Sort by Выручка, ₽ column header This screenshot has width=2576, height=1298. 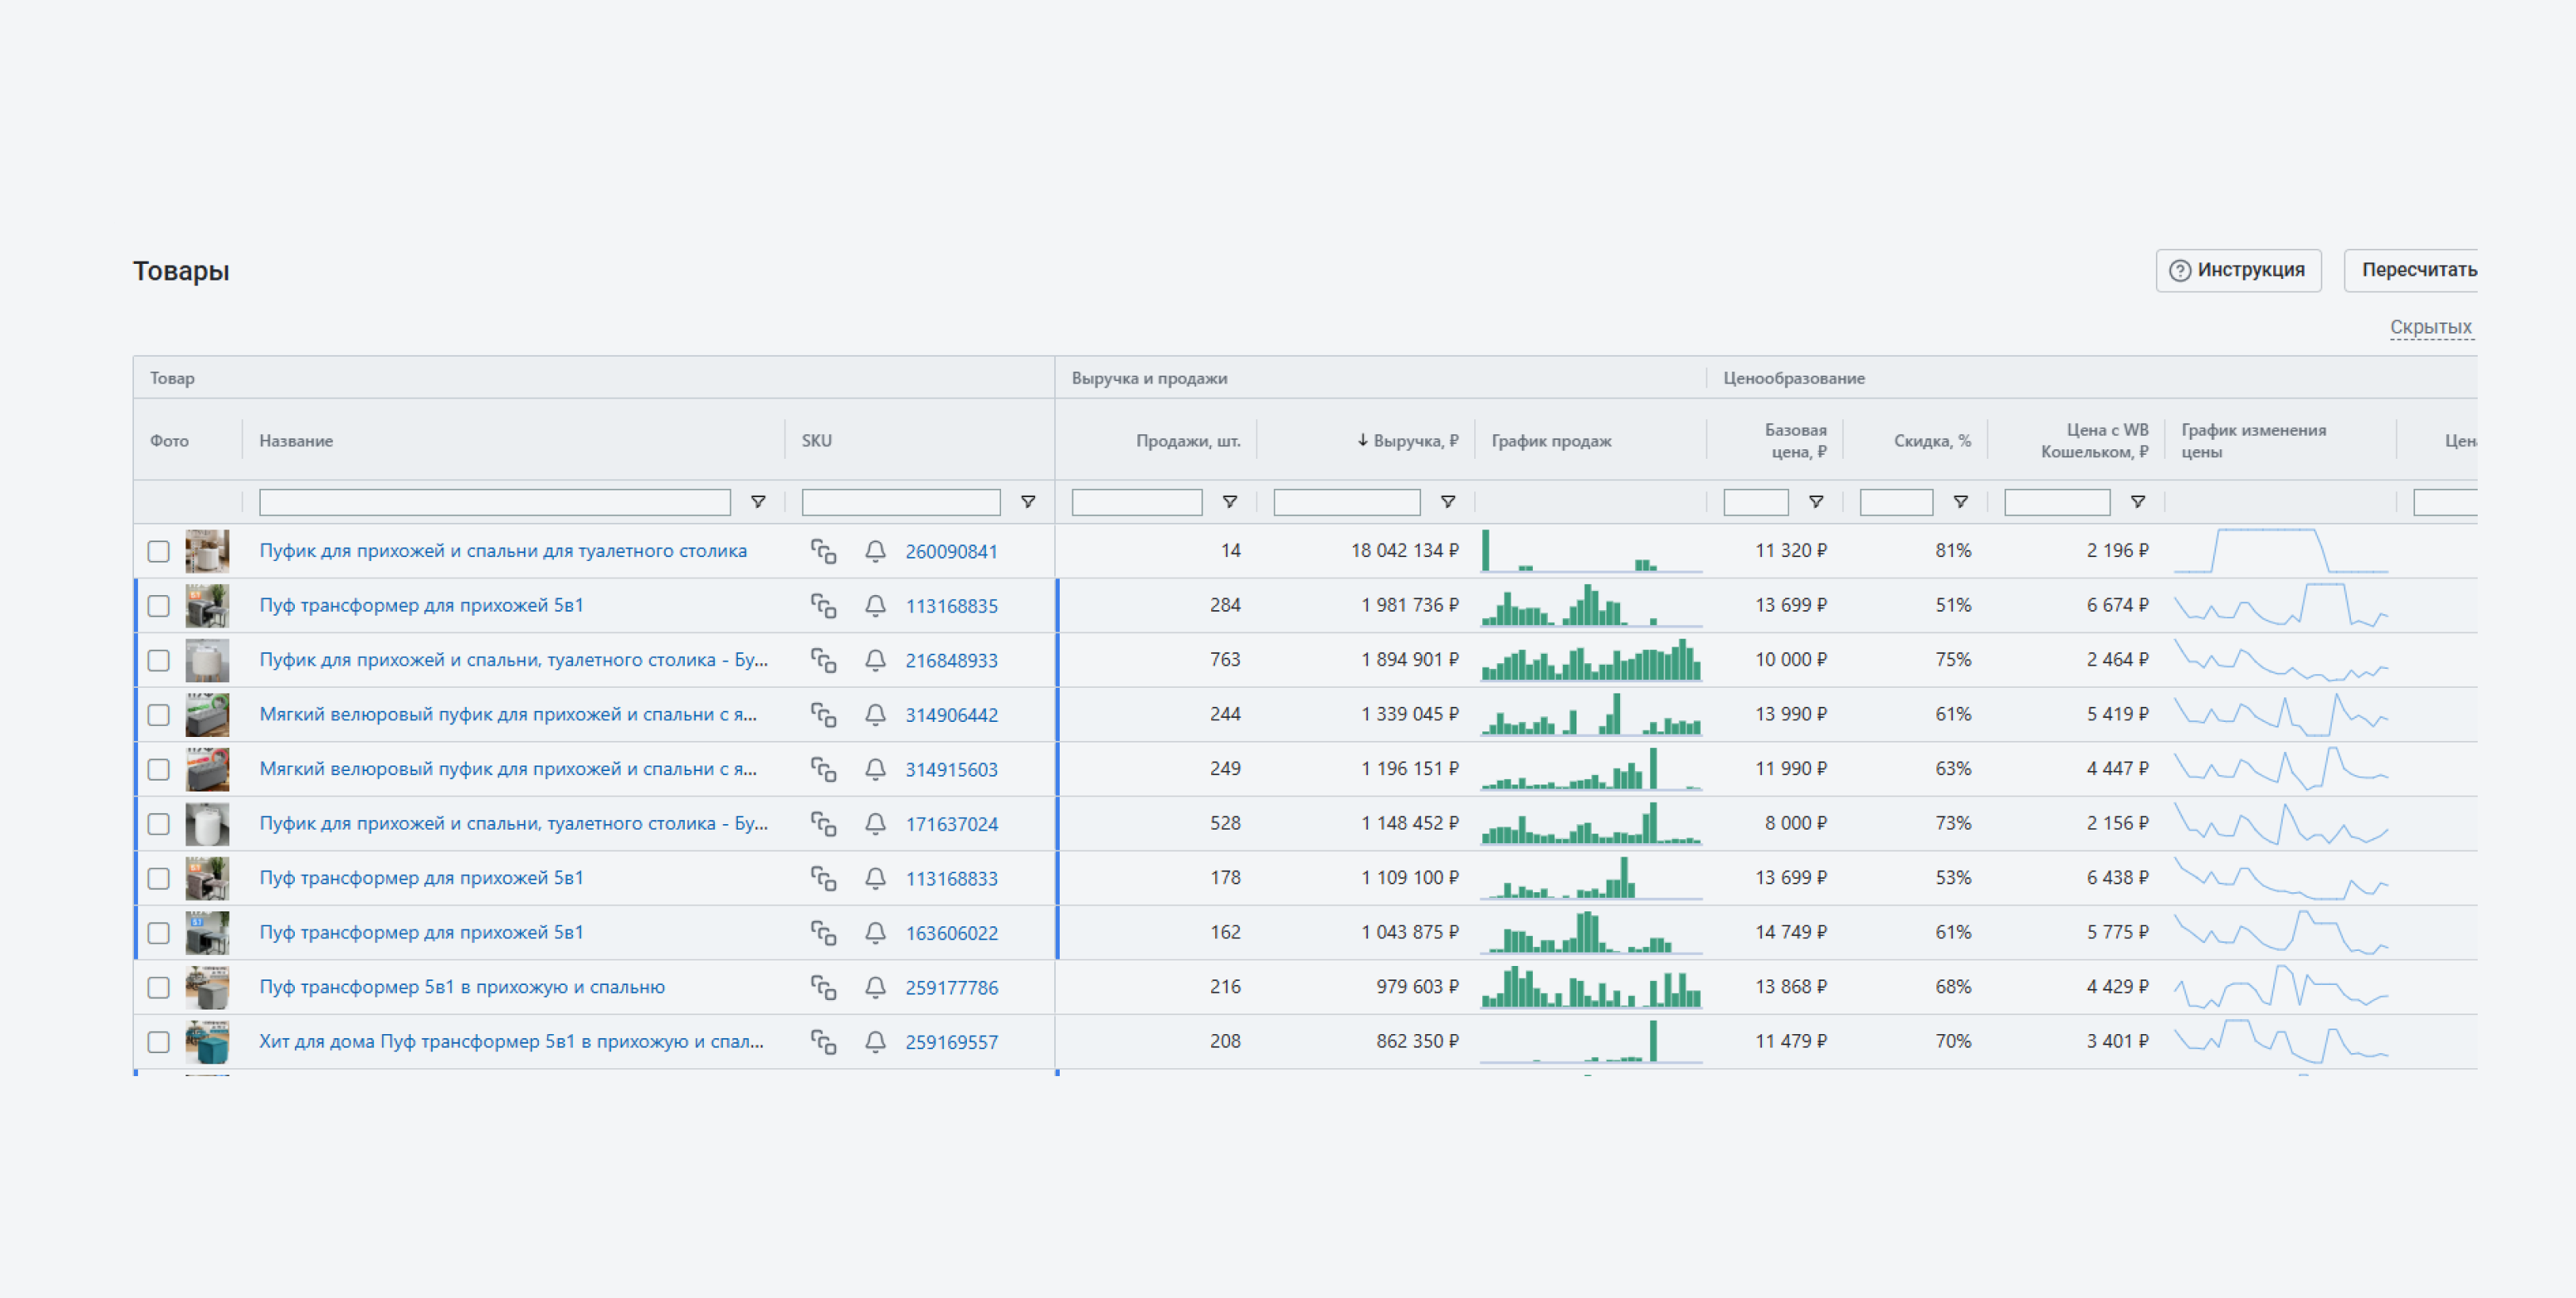[1413, 441]
